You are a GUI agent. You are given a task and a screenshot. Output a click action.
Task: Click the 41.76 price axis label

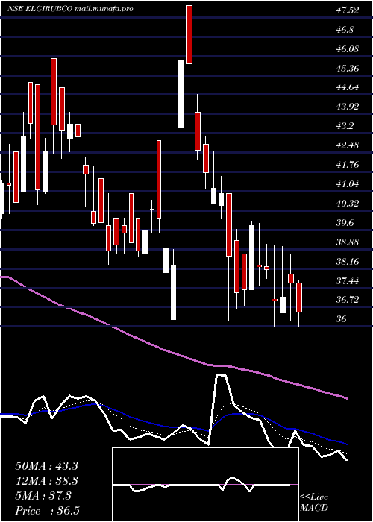click(x=348, y=165)
